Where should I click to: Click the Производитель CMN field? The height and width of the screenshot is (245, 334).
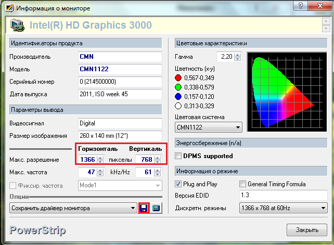point(120,57)
